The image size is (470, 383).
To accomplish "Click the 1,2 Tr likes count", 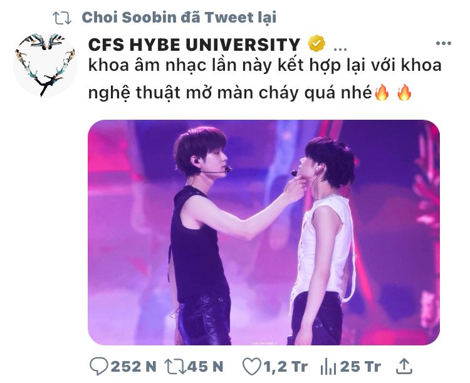I will [x=285, y=367].
